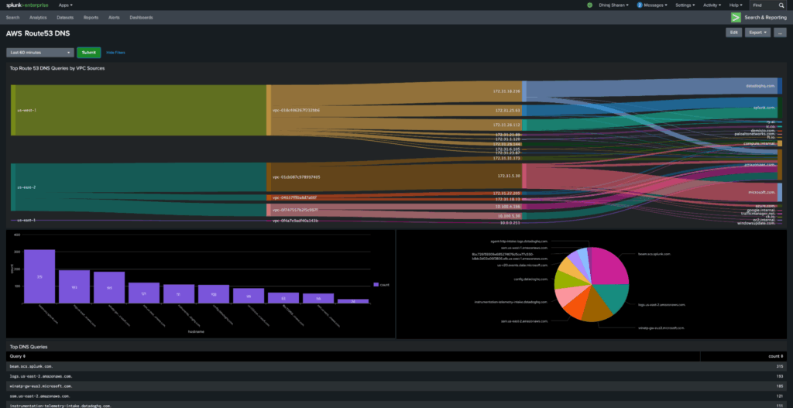
Task: Click the Splunk Enterprise logo
Action: (27, 5)
